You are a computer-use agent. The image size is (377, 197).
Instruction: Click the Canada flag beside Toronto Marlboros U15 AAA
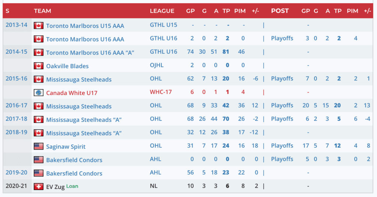tap(39, 26)
